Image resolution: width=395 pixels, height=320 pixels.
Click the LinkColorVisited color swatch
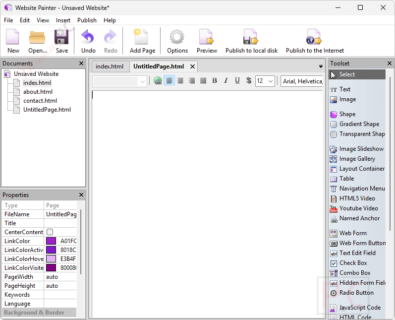pyautogui.click(x=51, y=268)
